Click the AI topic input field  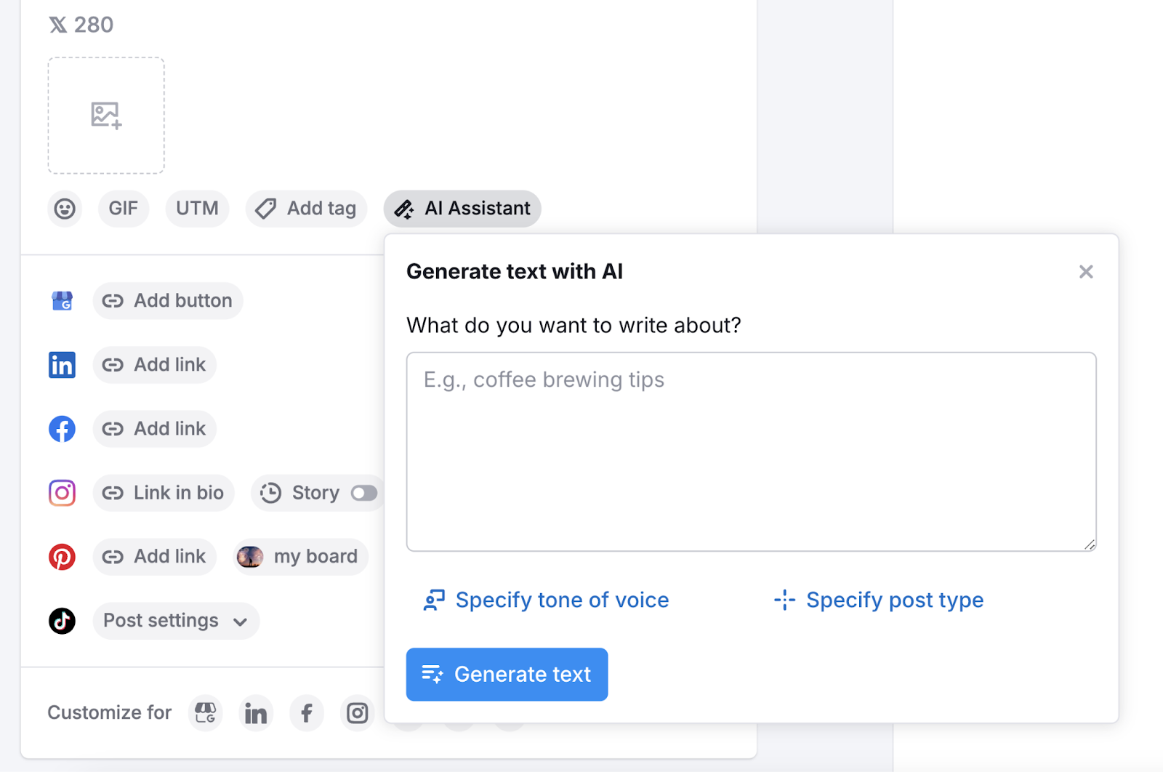(x=751, y=451)
